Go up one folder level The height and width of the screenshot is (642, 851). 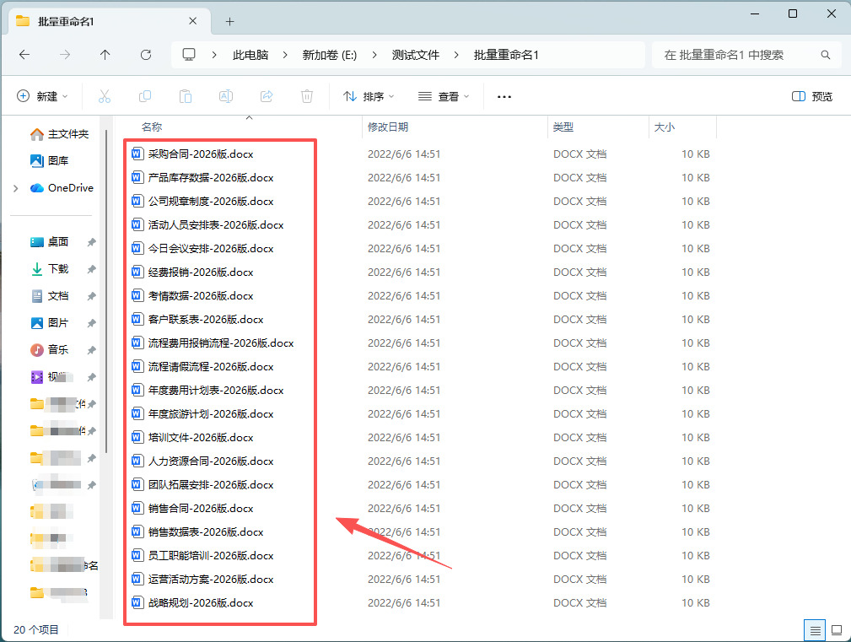(105, 55)
